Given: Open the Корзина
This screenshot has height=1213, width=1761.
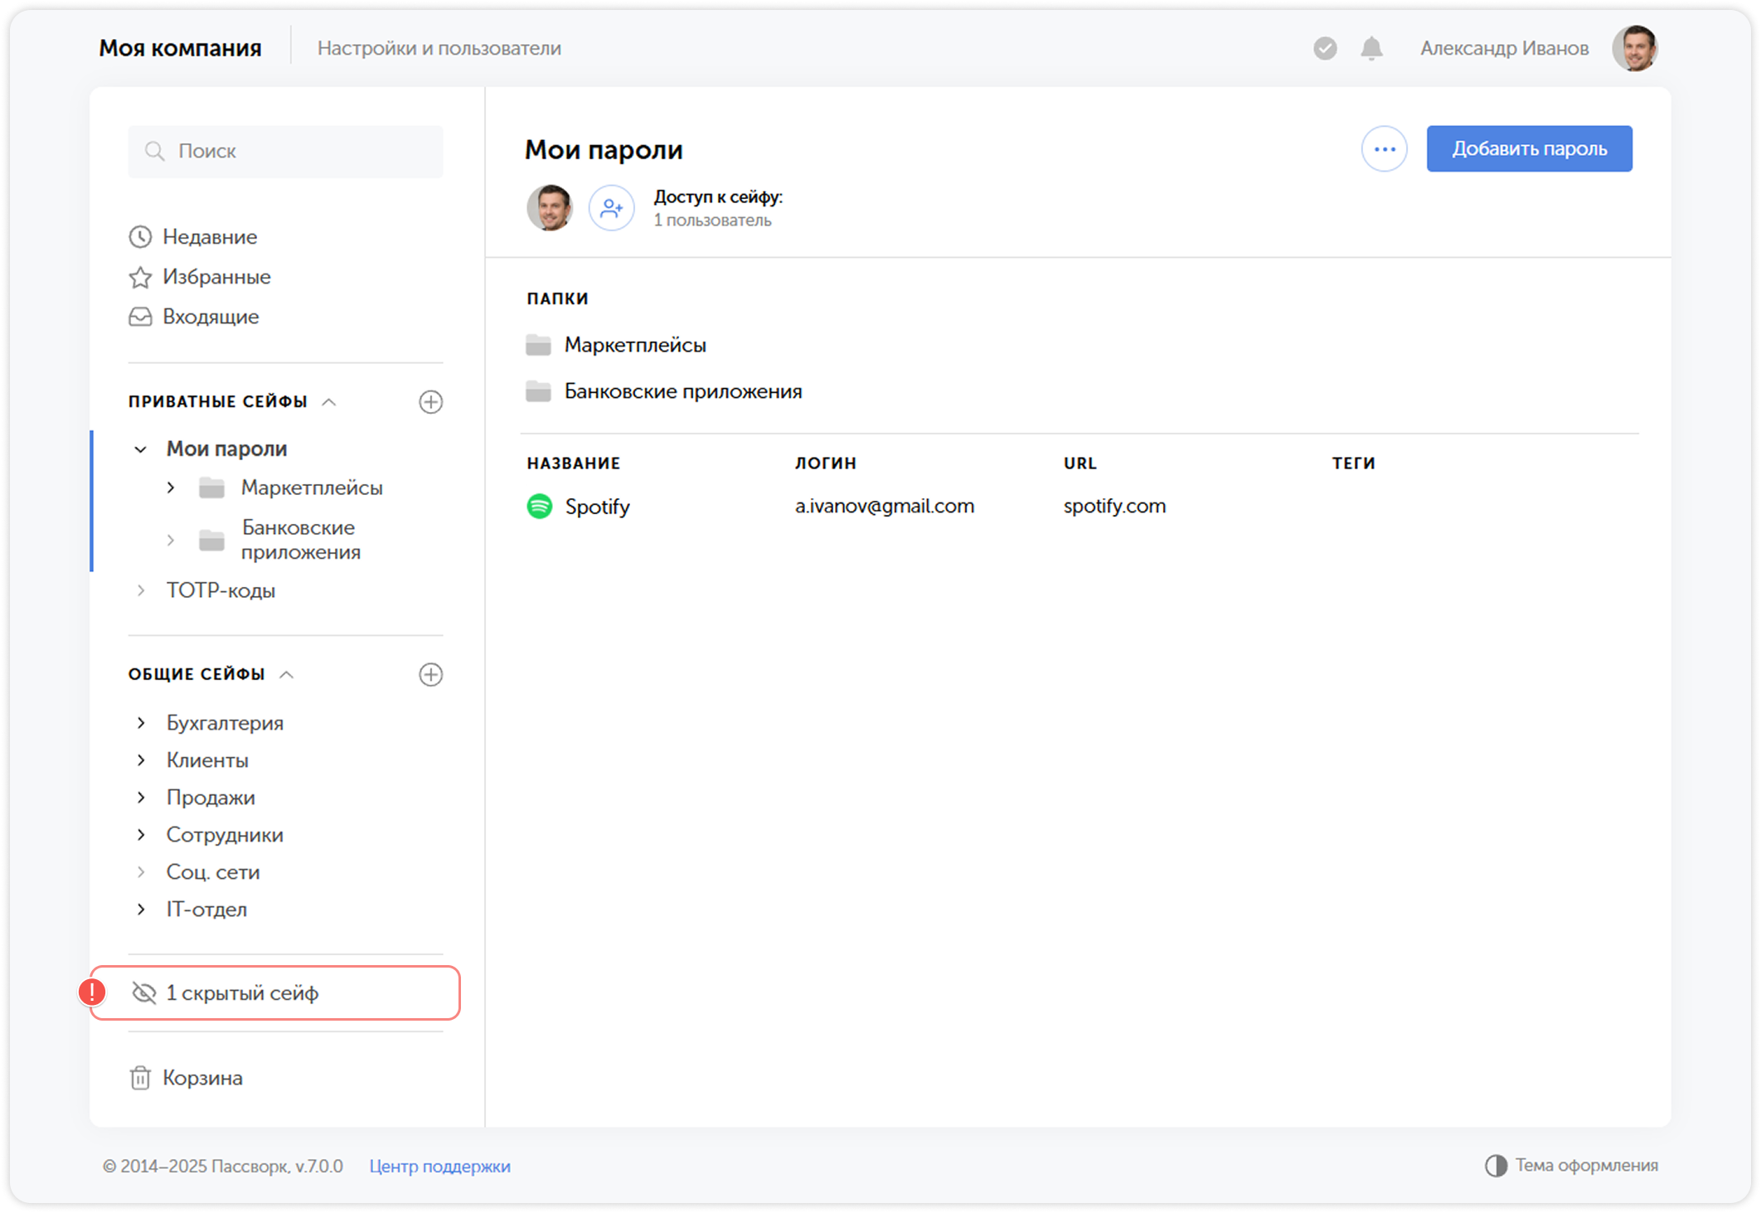Looking at the screenshot, I should pos(202,1078).
